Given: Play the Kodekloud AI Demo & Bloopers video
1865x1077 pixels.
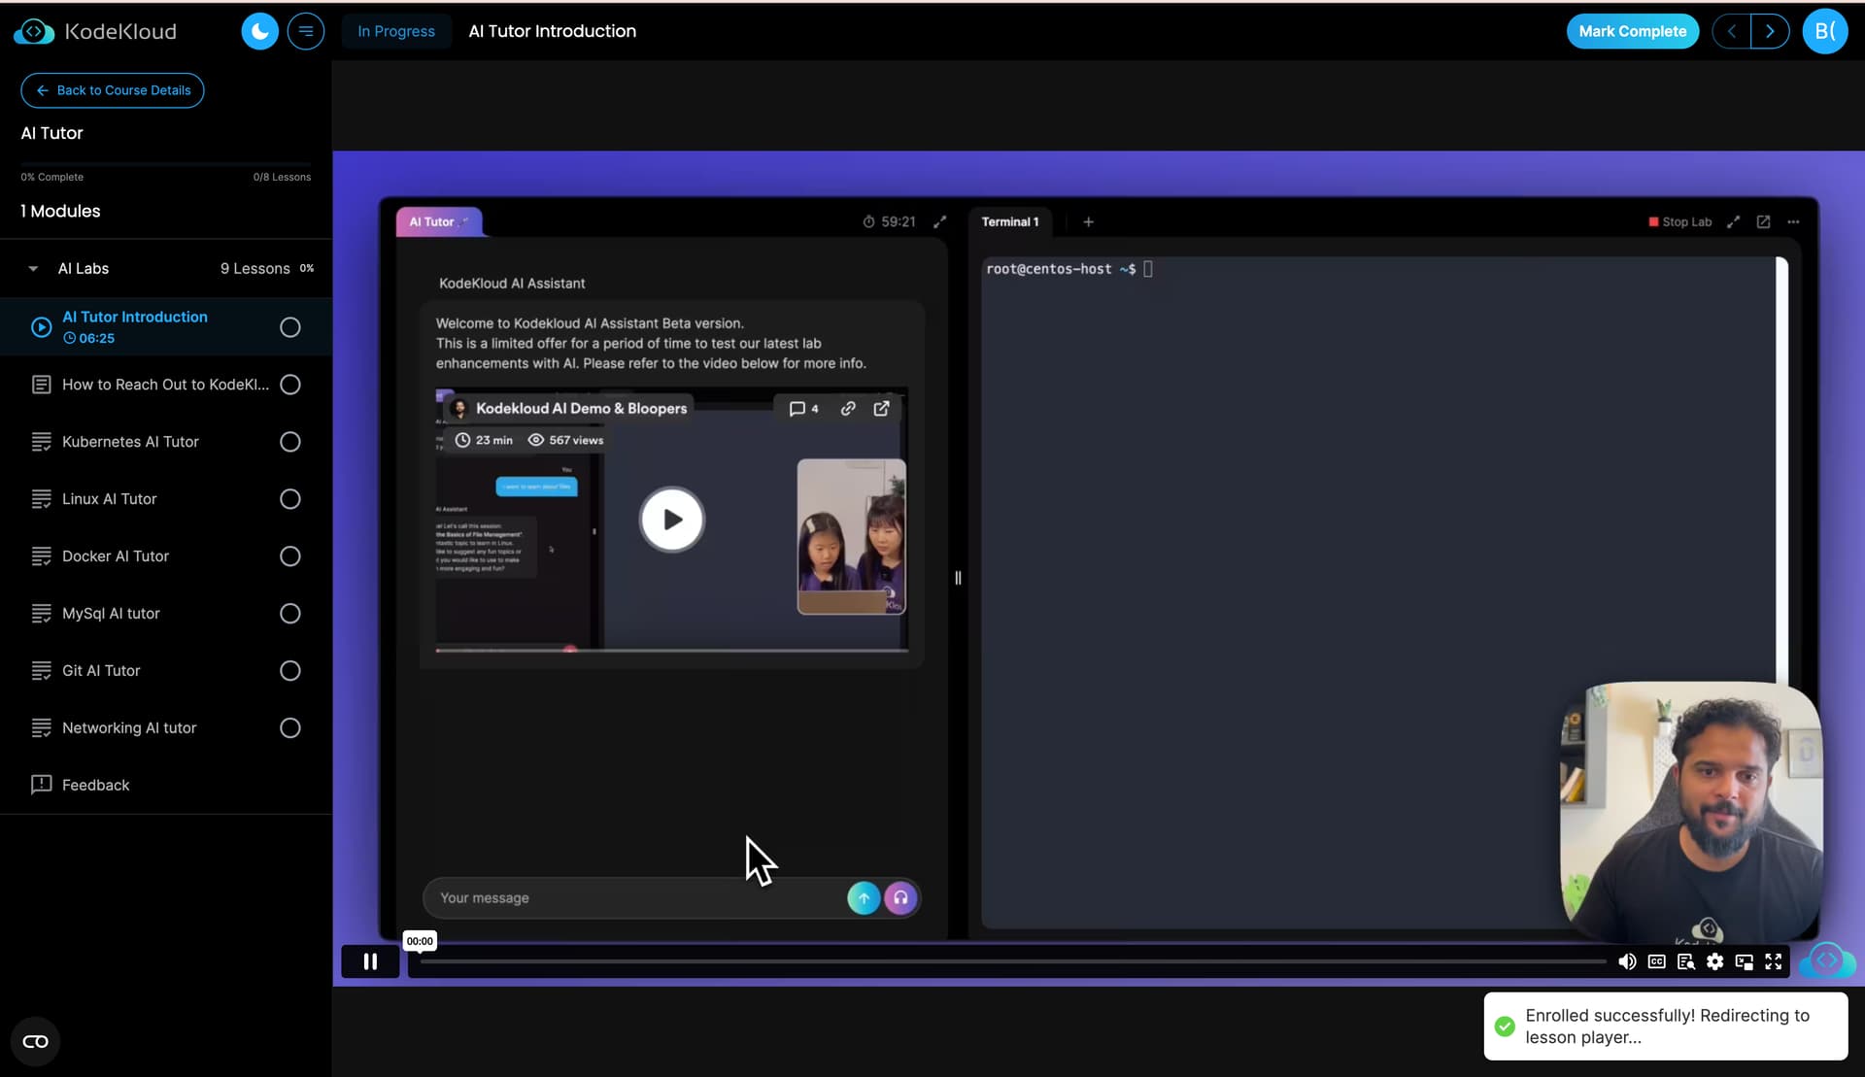Looking at the screenshot, I should click(x=671, y=520).
